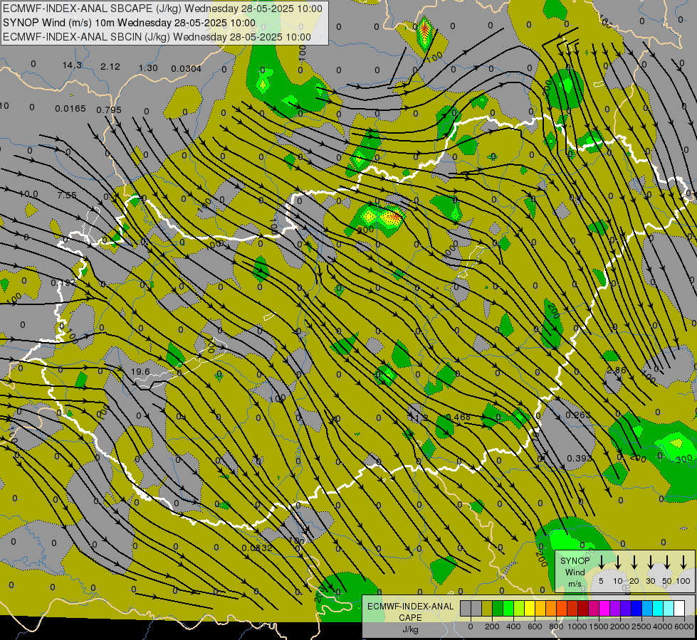The height and width of the screenshot is (640, 697).
Task: Click the yellow-red CAPE maximum near the '200' label
Action: coord(390,217)
